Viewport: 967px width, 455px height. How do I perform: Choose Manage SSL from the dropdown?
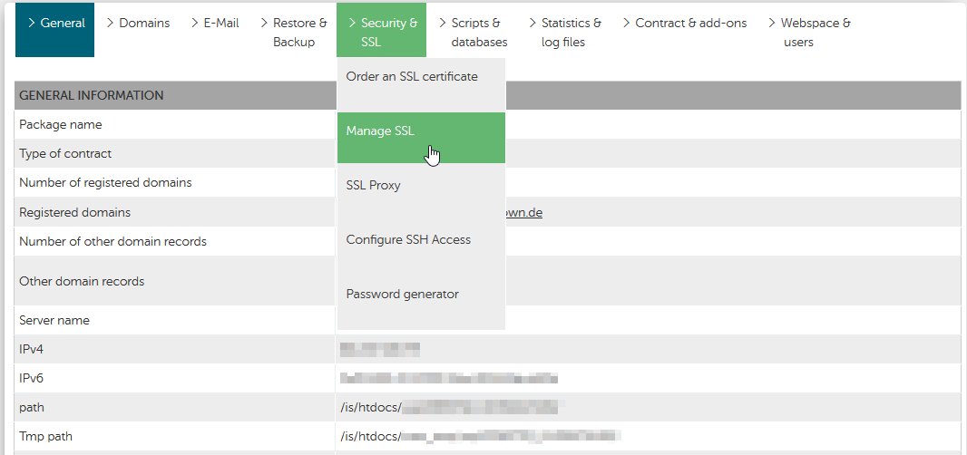coord(421,138)
